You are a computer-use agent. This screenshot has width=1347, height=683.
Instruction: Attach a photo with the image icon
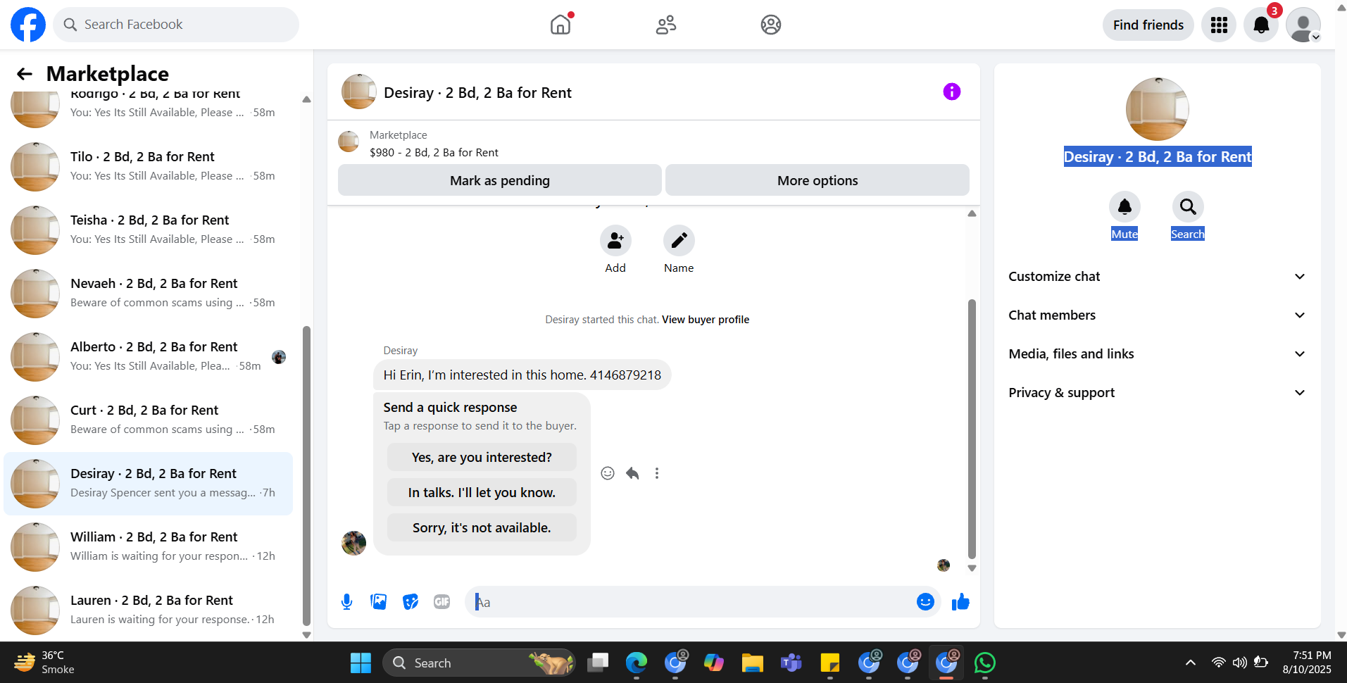pos(379,602)
